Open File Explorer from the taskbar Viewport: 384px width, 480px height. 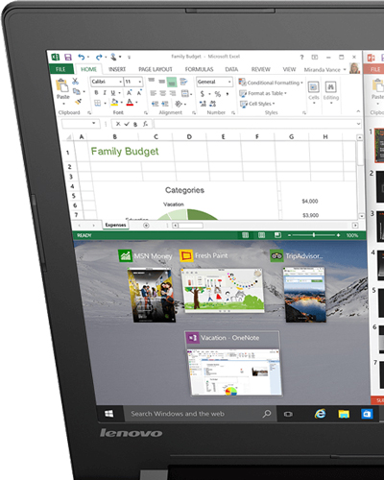pyautogui.click(x=344, y=414)
